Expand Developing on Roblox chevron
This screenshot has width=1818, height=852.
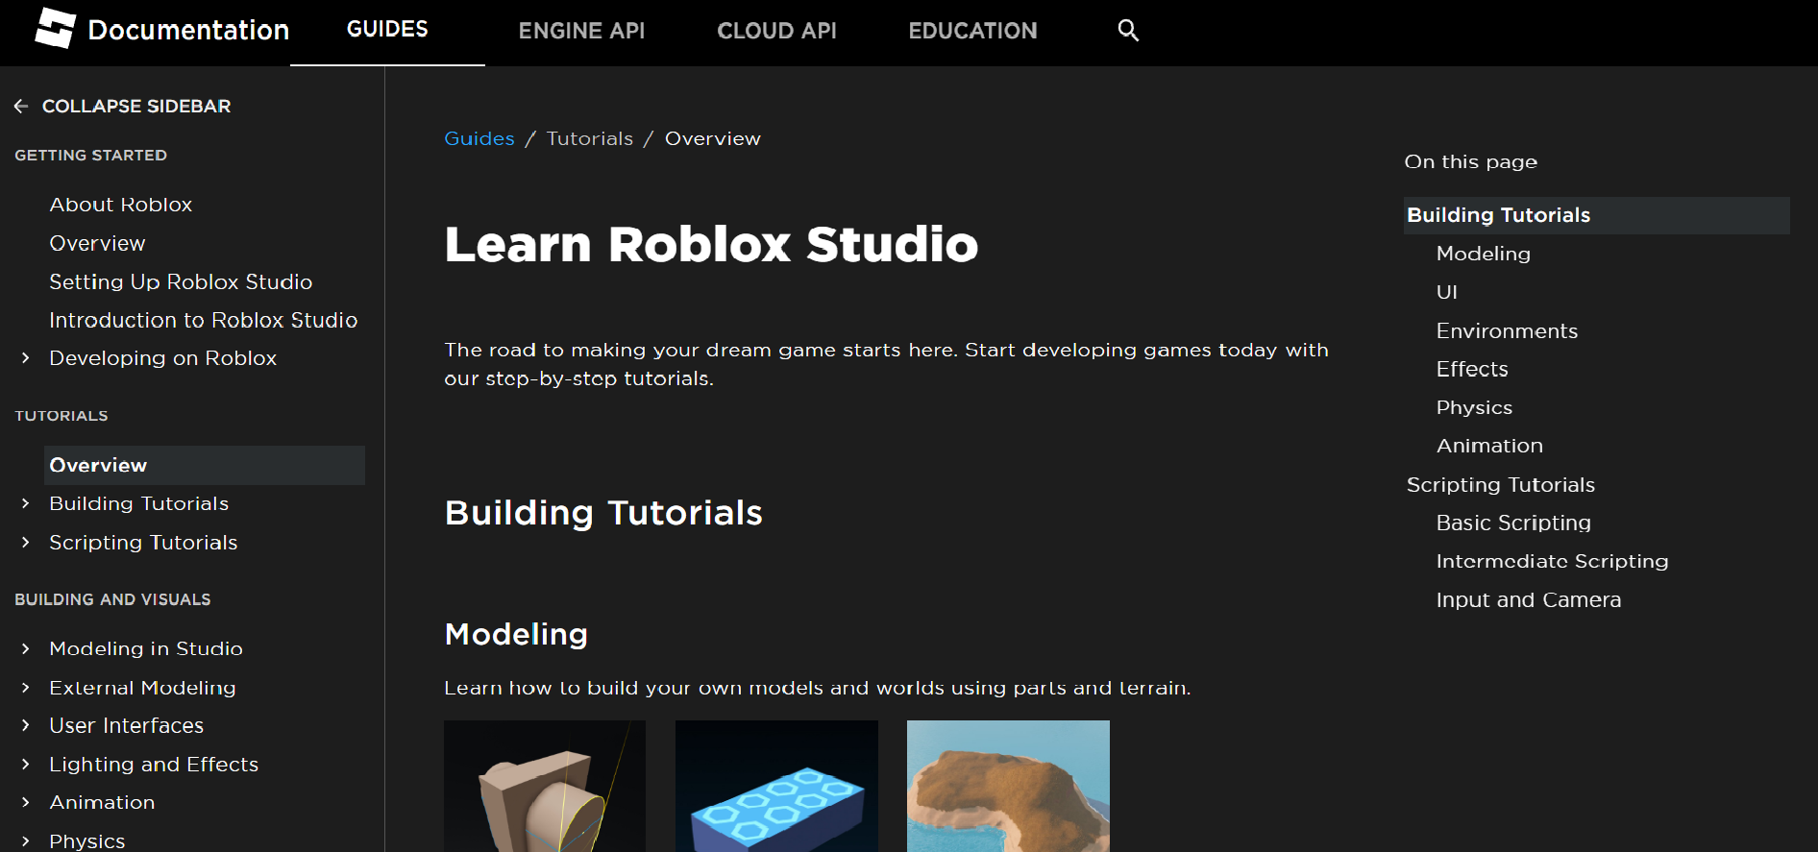(x=26, y=358)
